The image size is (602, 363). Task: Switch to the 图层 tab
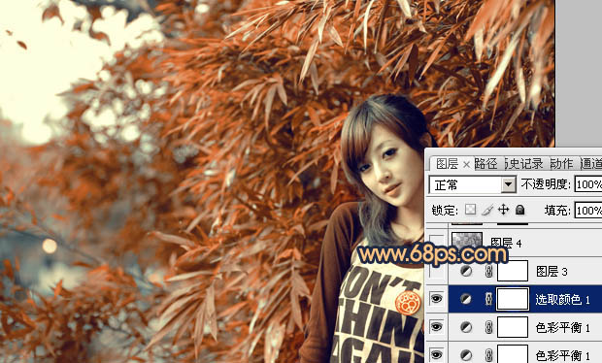tap(448, 164)
